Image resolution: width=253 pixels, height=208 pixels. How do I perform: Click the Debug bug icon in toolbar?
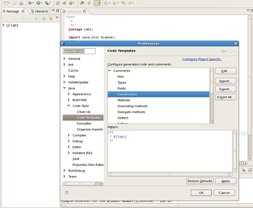pyautogui.click(x=30, y=3)
